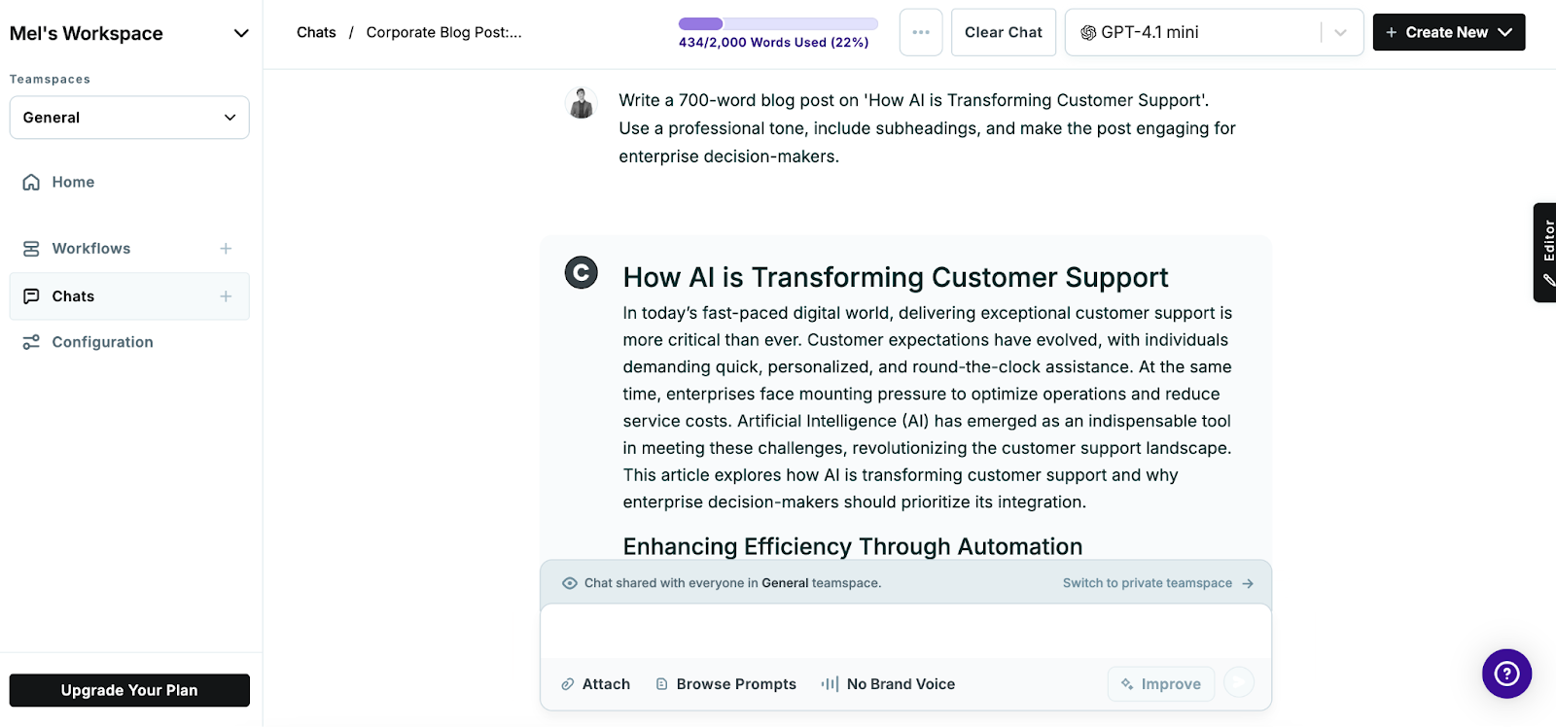This screenshot has height=727, width=1556.
Task: Click the purple help question mark icon
Action: (1506, 674)
